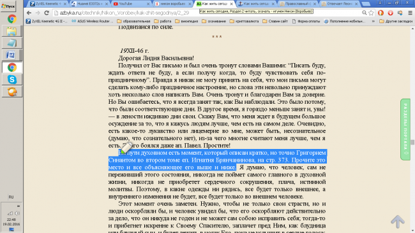This screenshot has width=415, height=233.
Task: Open Skype from the taskbar
Action: click(x=12, y=80)
